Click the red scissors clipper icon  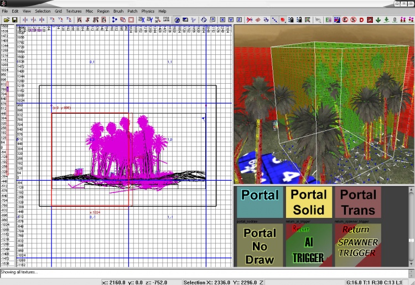[x=250, y=20]
